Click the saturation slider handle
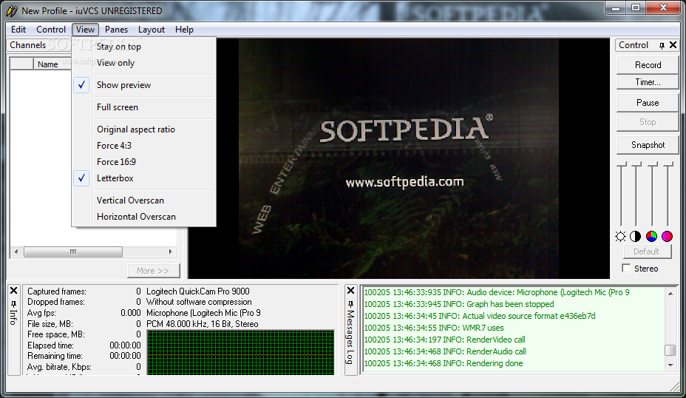The width and height of the screenshot is (686, 398). coord(668,164)
